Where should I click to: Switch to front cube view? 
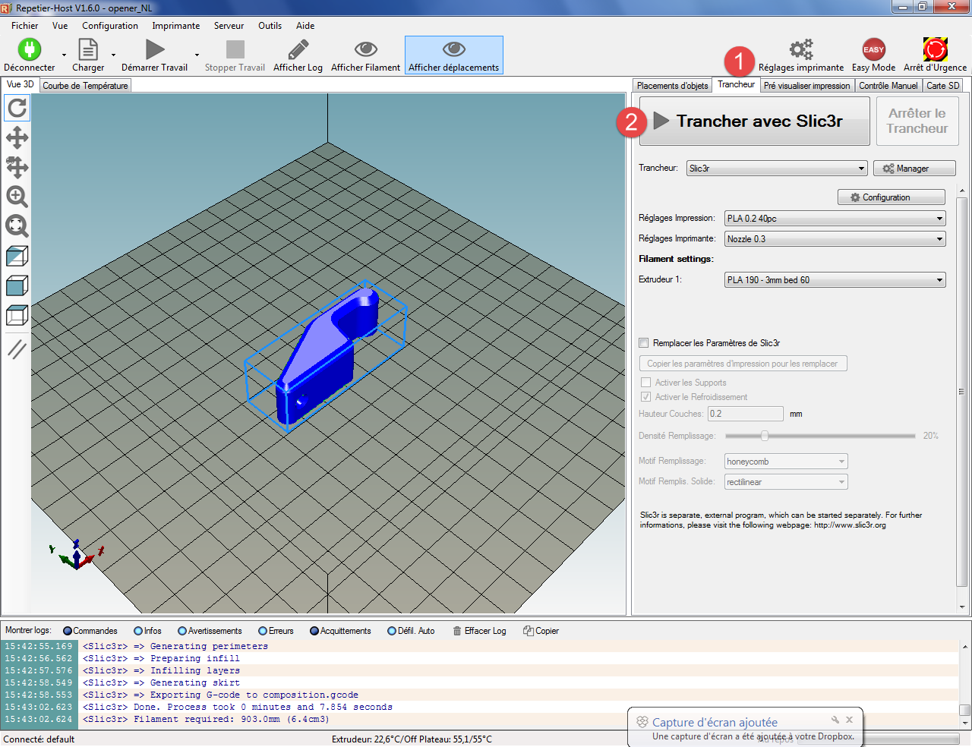point(17,285)
